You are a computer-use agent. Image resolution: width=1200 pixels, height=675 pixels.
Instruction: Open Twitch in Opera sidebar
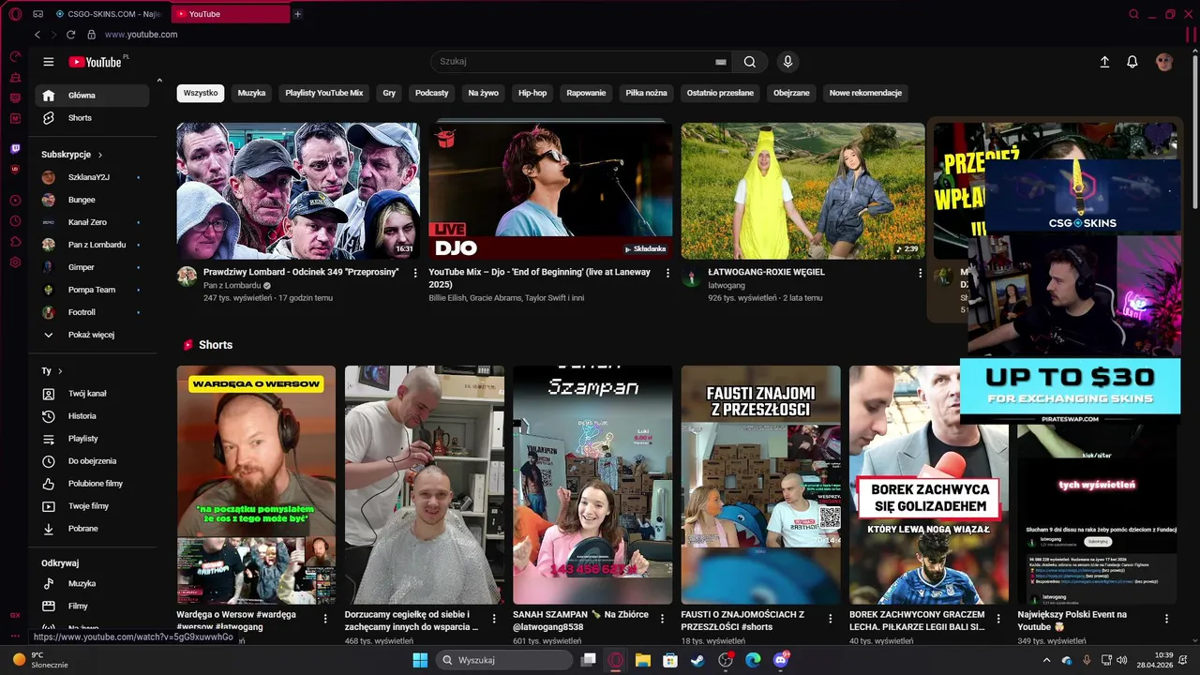point(15,148)
